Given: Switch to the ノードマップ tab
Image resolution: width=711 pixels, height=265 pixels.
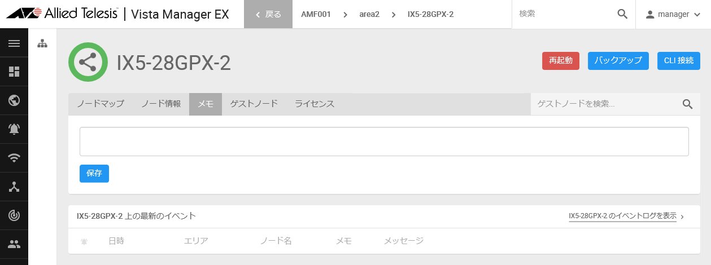Looking at the screenshot, I should [x=101, y=104].
